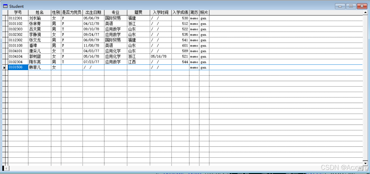Select birth date 11/08/78
The height and width of the screenshot is (174, 370).
coord(93,45)
